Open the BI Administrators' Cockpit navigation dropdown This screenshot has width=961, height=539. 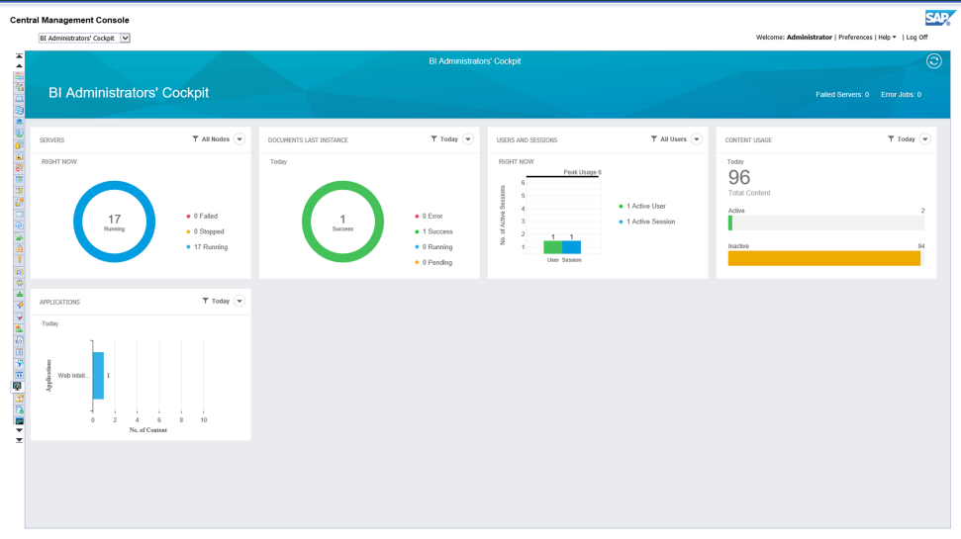[x=125, y=39]
